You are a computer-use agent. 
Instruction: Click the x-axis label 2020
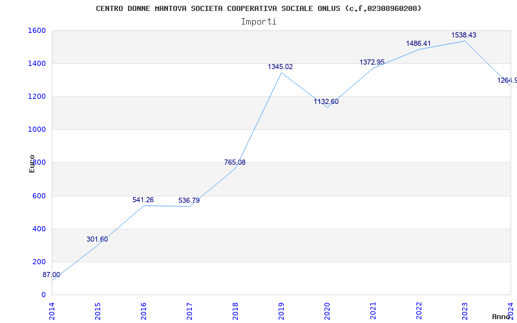pos(327,311)
